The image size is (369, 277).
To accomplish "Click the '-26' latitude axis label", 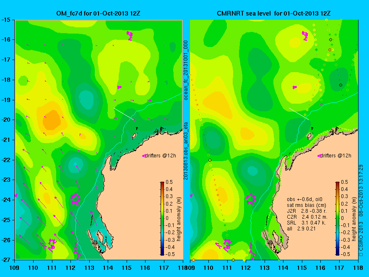I will (6, 240).
